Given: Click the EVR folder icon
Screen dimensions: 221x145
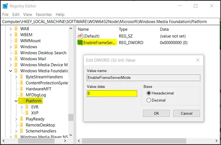Looking at the screenshot, I should (x=27, y=107).
